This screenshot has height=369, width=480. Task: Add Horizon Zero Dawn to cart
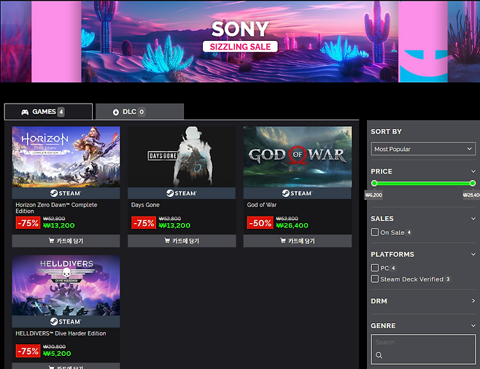[66, 241]
